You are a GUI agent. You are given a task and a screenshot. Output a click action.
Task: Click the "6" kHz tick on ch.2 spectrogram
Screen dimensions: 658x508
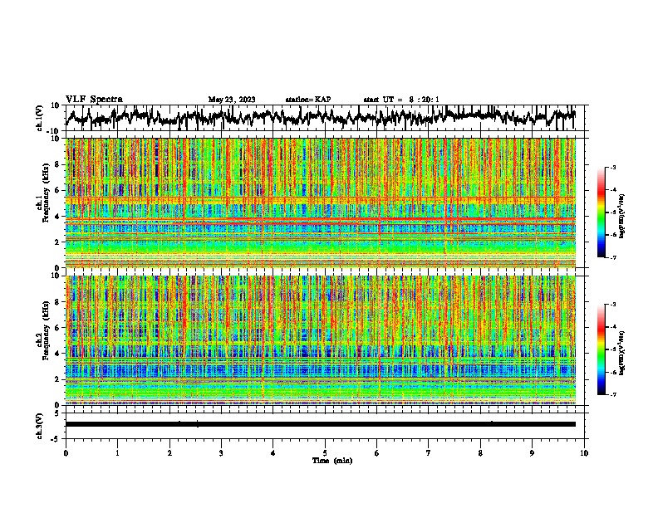(x=56, y=328)
